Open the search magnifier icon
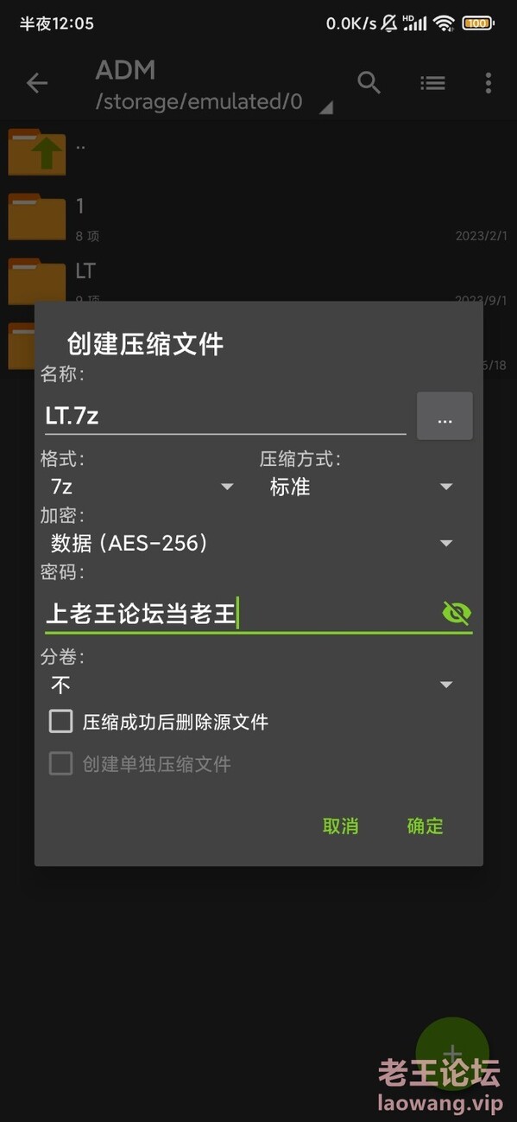 click(x=369, y=83)
